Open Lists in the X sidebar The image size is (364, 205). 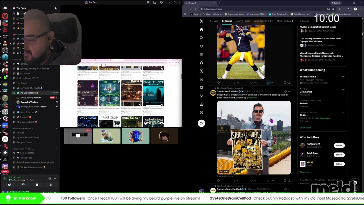coord(201,79)
